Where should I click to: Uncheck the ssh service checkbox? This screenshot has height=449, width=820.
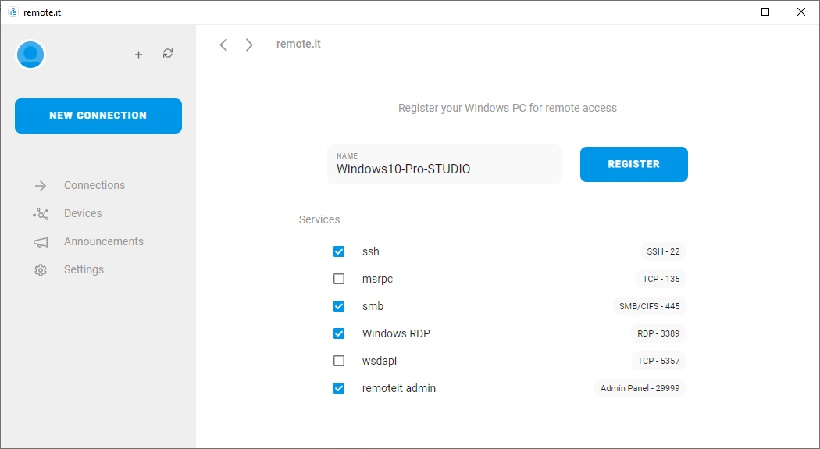[x=339, y=251]
